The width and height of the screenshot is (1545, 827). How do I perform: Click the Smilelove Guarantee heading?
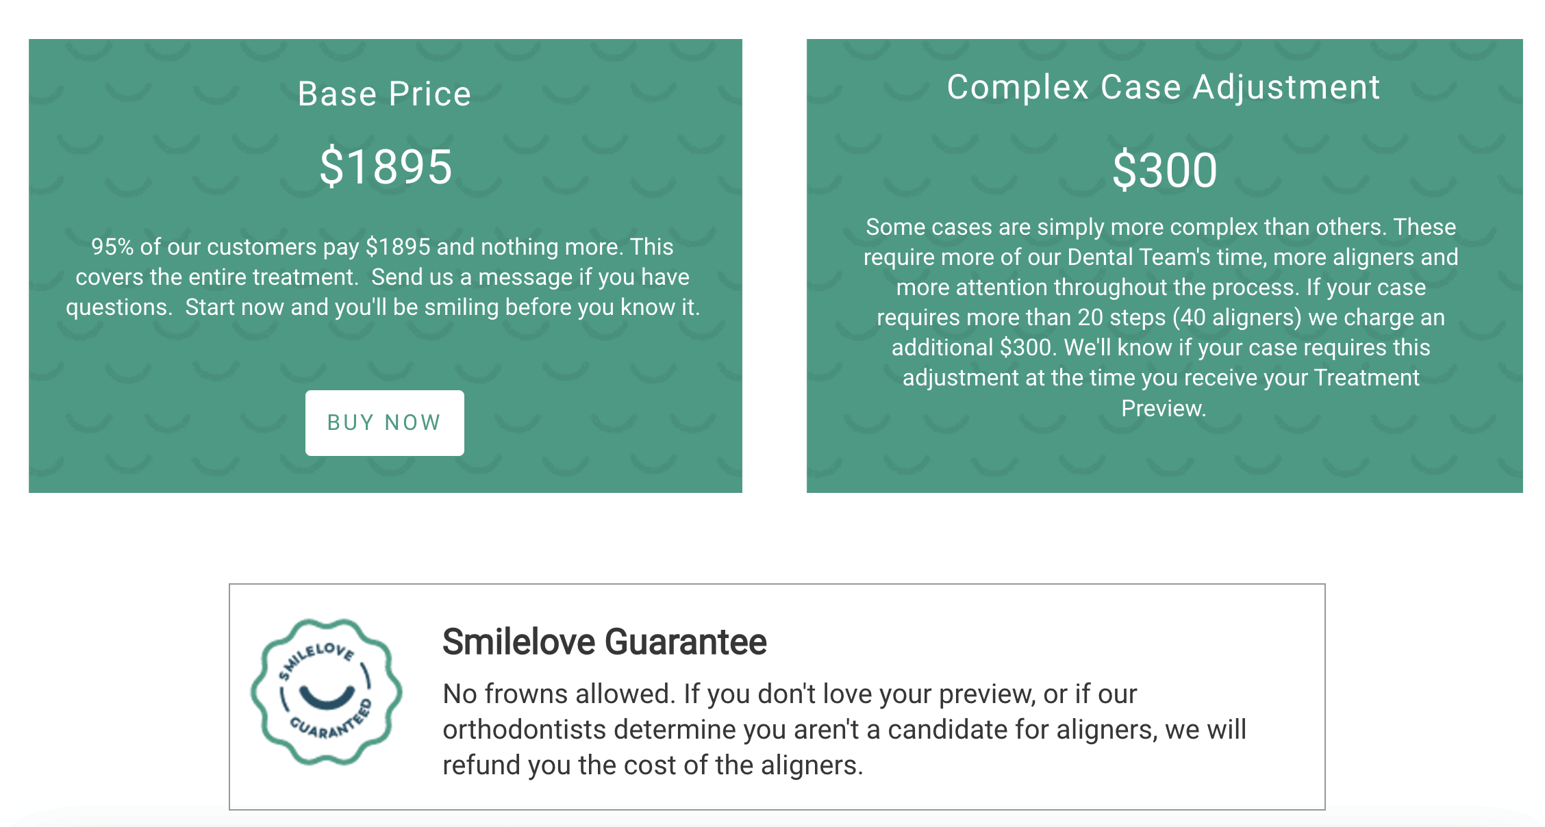605,641
